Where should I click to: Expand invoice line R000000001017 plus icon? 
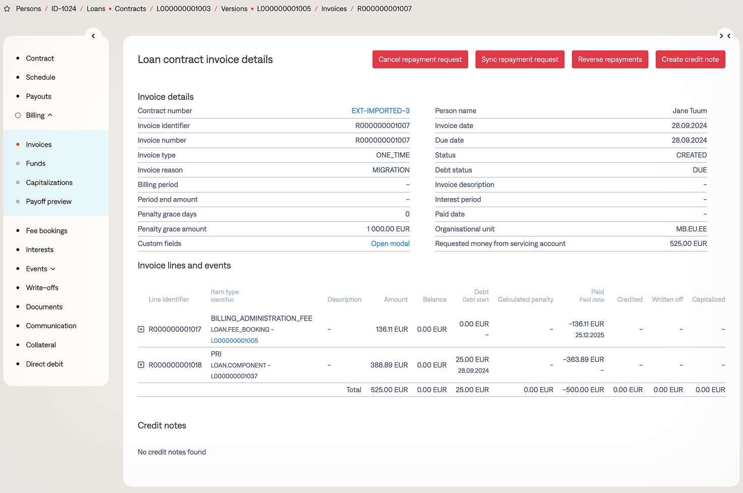pyautogui.click(x=141, y=329)
